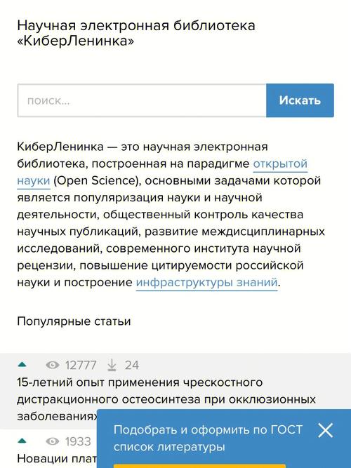Click the Научная электронная библиотека КиберЛенинка heading
The image size is (351, 468).
click(x=136, y=33)
